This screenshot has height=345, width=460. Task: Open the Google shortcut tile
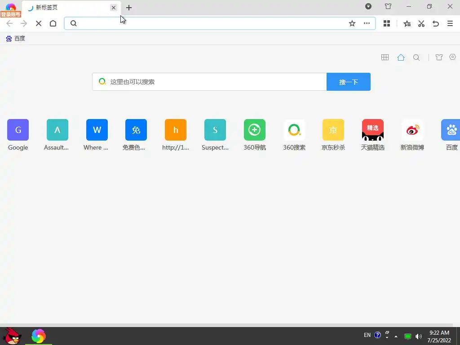[x=18, y=135]
